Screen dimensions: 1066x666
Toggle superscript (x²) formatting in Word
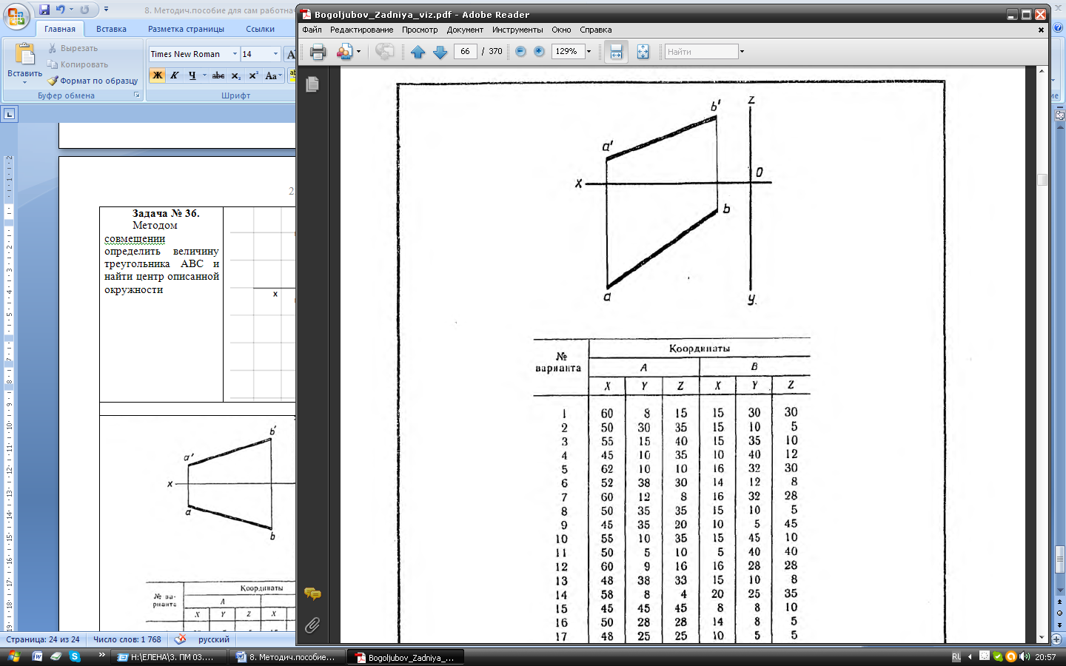pyautogui.click(x=253, y=75)
